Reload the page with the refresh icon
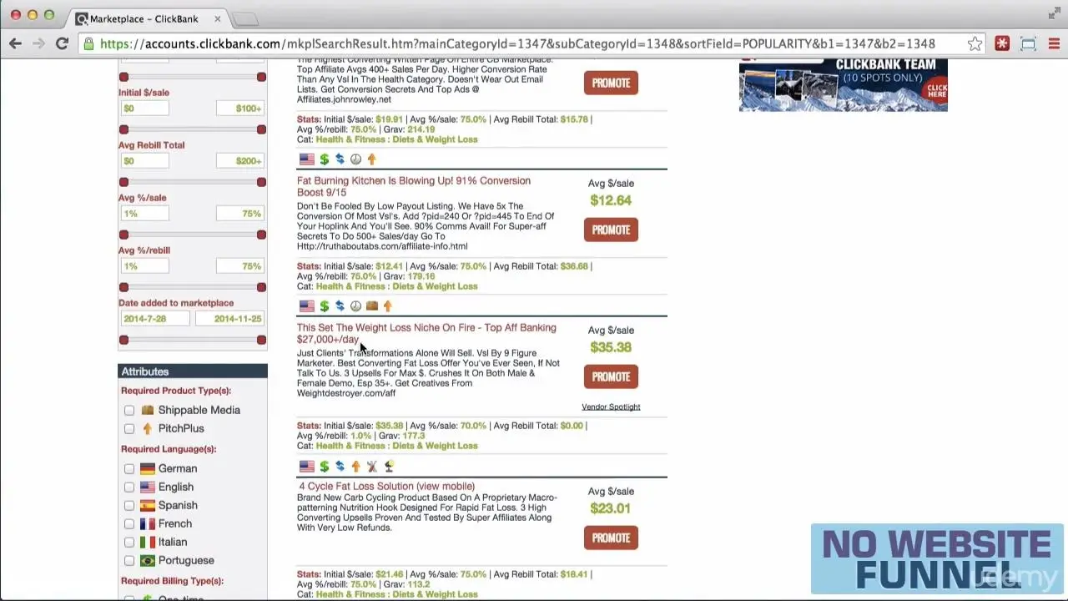 62,43
